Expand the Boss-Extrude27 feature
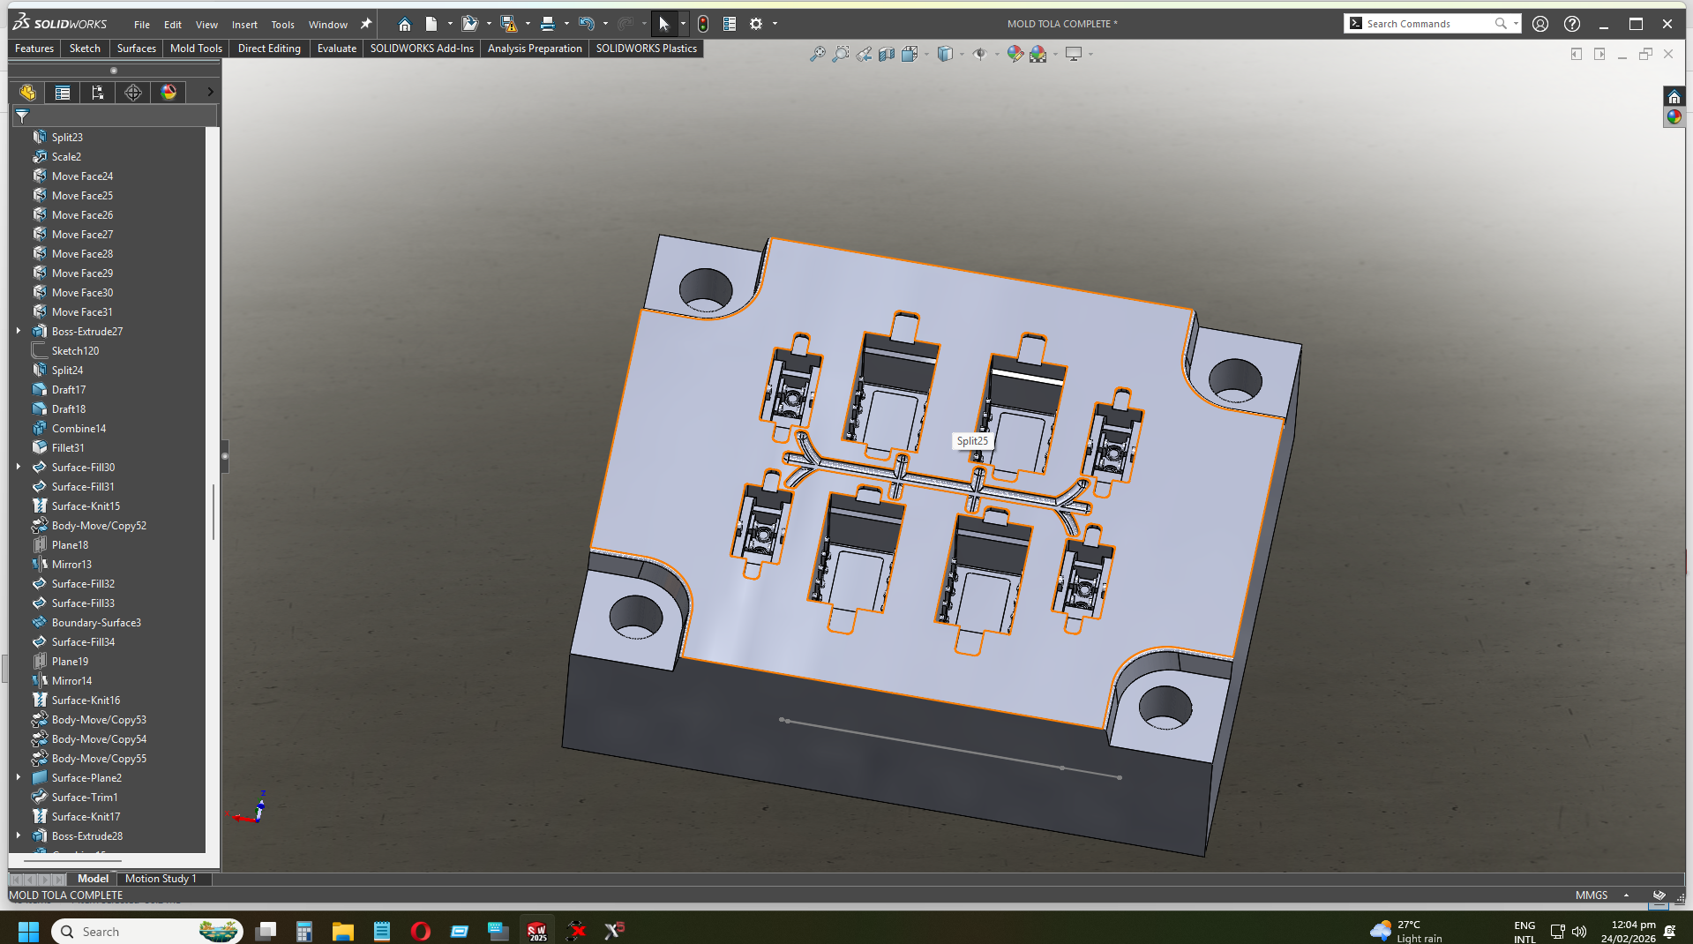Screen dimensions: 1693x944 19,331
